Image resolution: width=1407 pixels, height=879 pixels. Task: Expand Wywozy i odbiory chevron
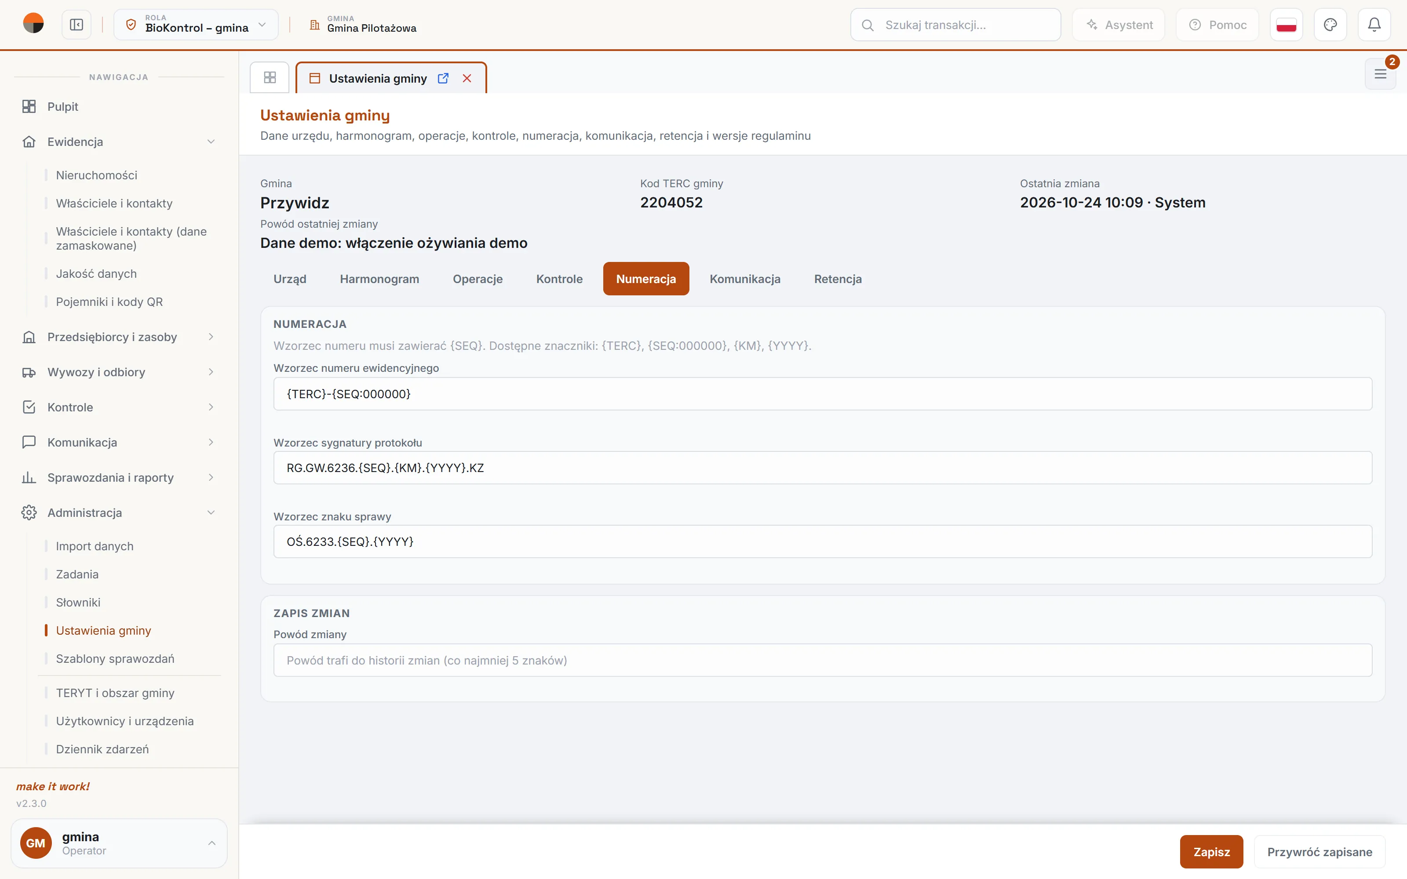pos(211,372)
